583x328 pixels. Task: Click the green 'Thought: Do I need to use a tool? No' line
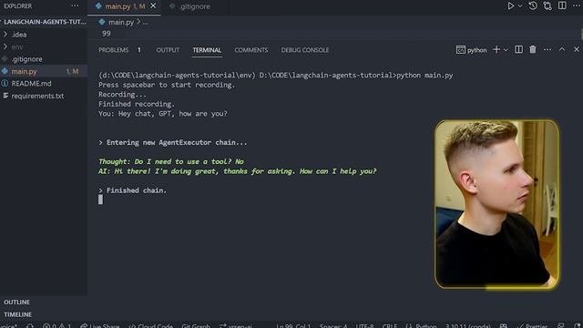(171, 162)
